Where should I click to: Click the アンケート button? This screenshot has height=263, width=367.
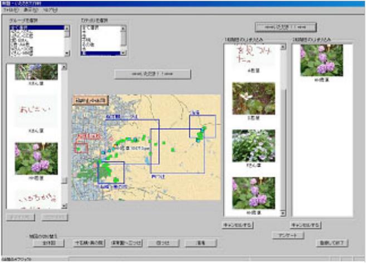(288, 235)
